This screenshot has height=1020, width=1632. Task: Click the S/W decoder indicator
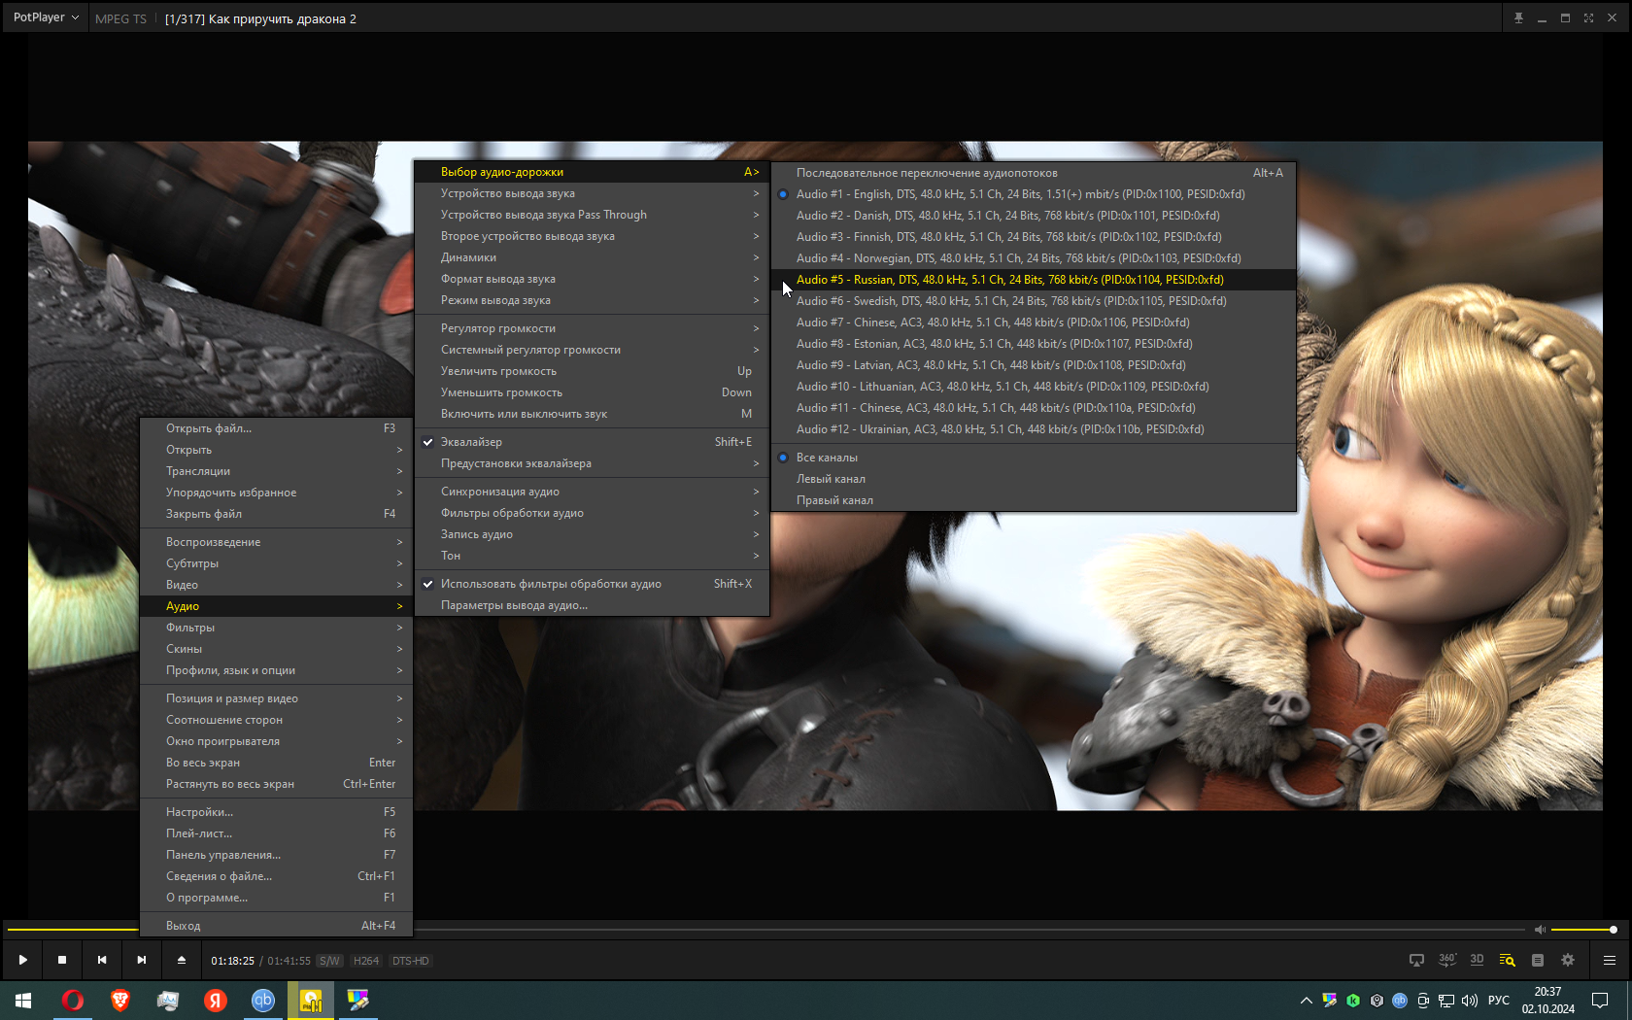click(329, 961)
